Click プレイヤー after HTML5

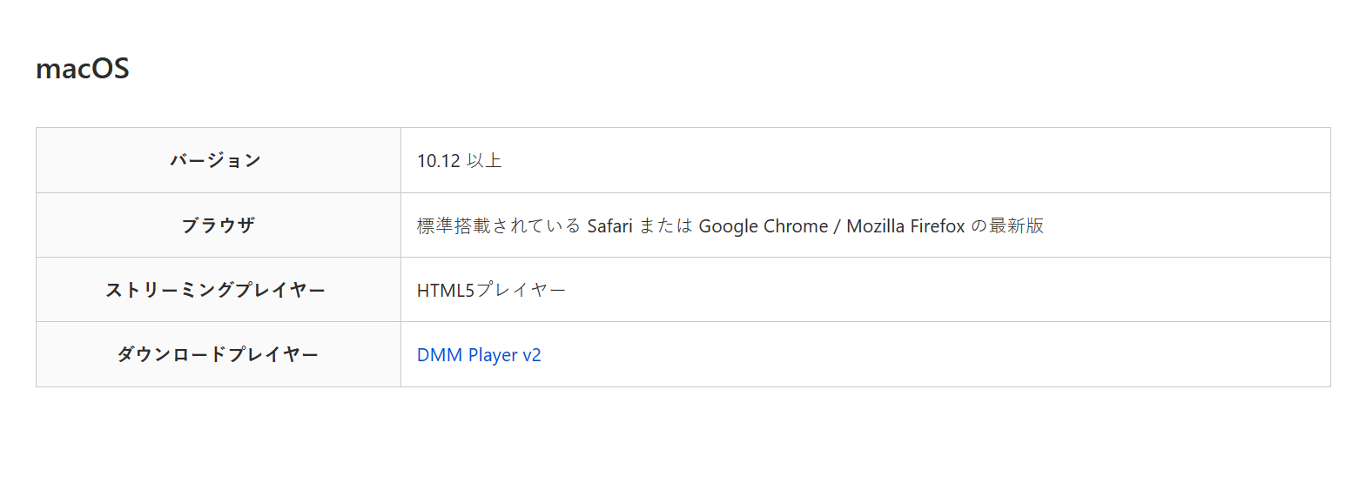(521, 291)
